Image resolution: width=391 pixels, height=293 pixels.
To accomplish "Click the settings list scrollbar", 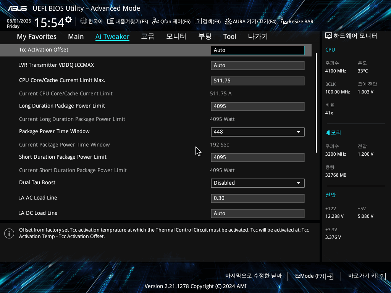I will pyautogui.click(x=316, y=103).
